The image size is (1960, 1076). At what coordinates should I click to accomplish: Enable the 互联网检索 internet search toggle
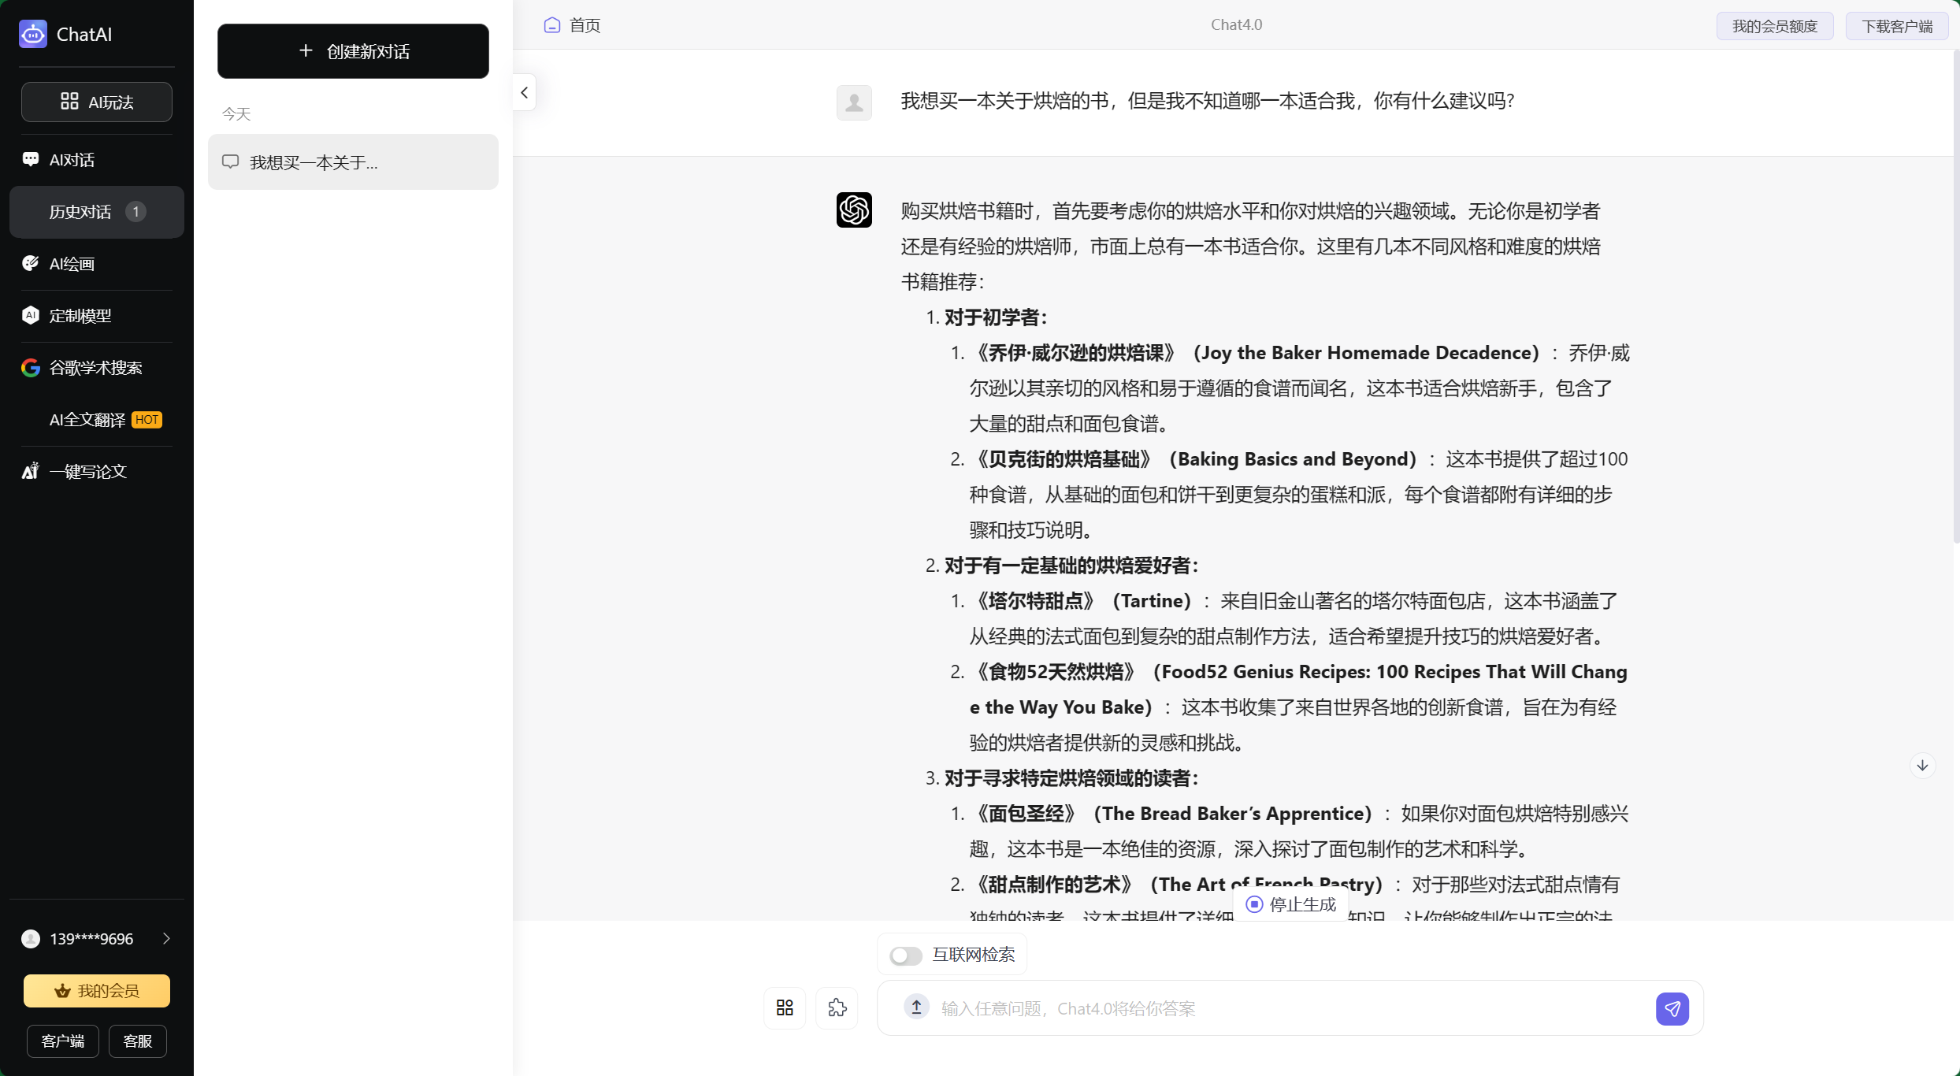(904, 955)
